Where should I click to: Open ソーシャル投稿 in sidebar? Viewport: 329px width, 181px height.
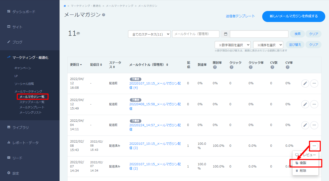click(x=24, y=84)
